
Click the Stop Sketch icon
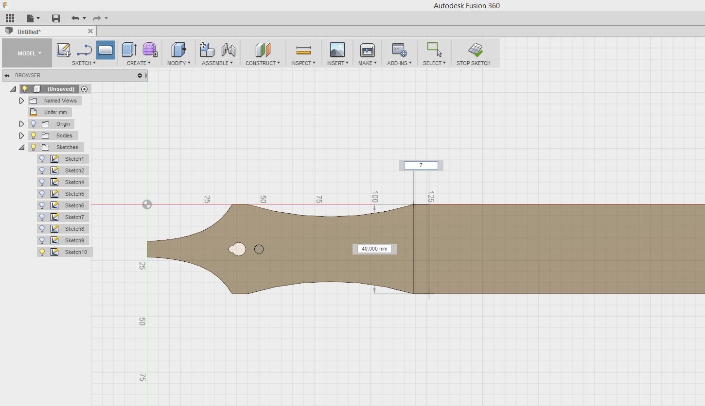pos(475,50)
